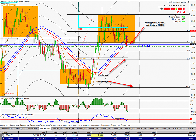The image size is (196, 140).
Task: Click the highlighted 2.0505 stop loss cell
Action: coord(98,135)
